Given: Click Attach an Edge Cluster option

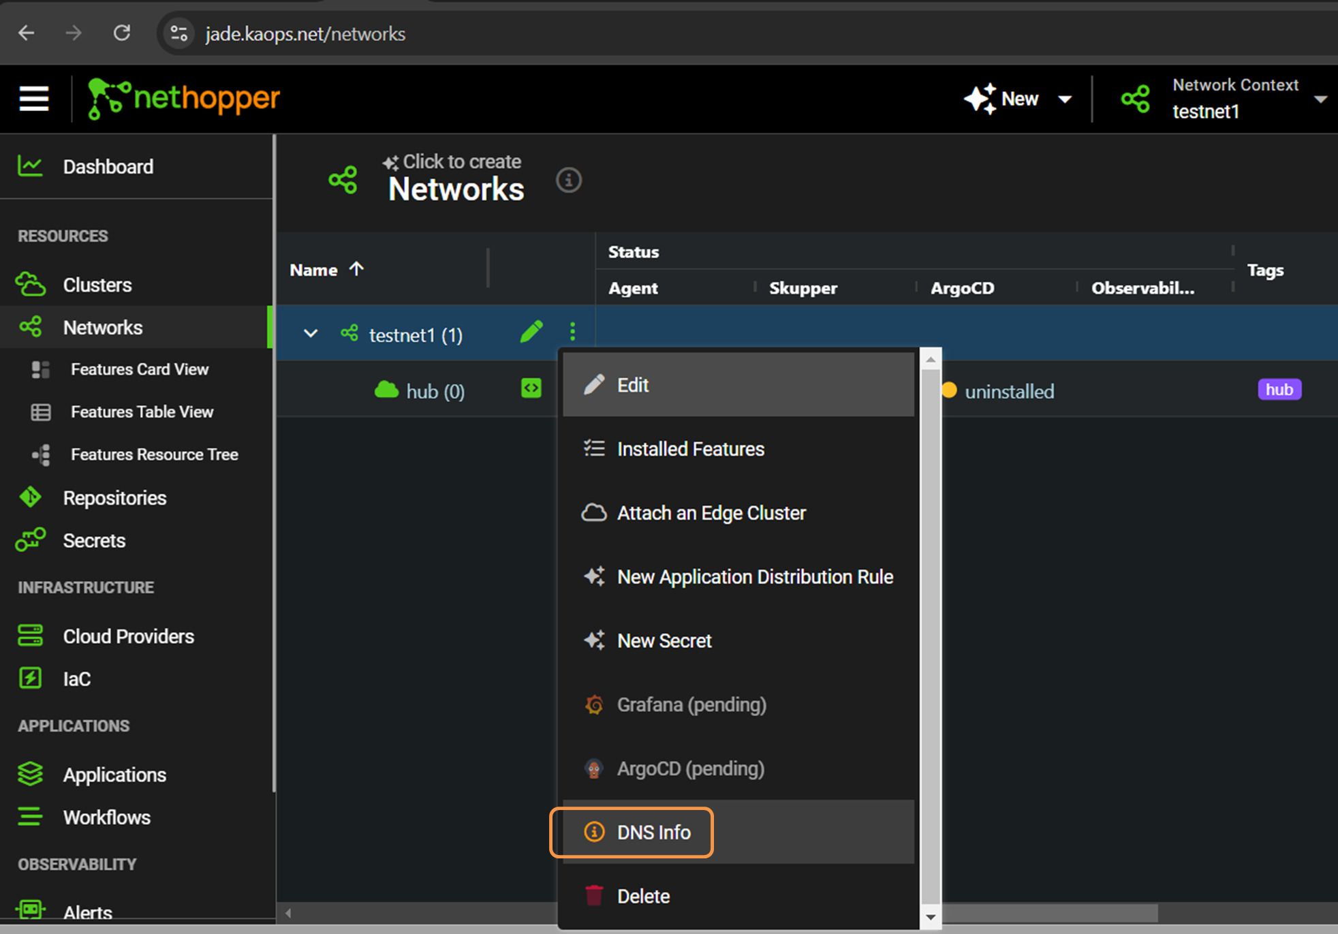Looking at the screenshot, I should [x=713, y=512].
